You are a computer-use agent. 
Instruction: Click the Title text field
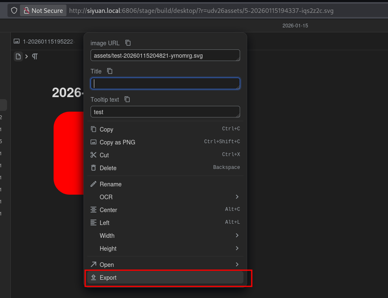click(165, 84)
